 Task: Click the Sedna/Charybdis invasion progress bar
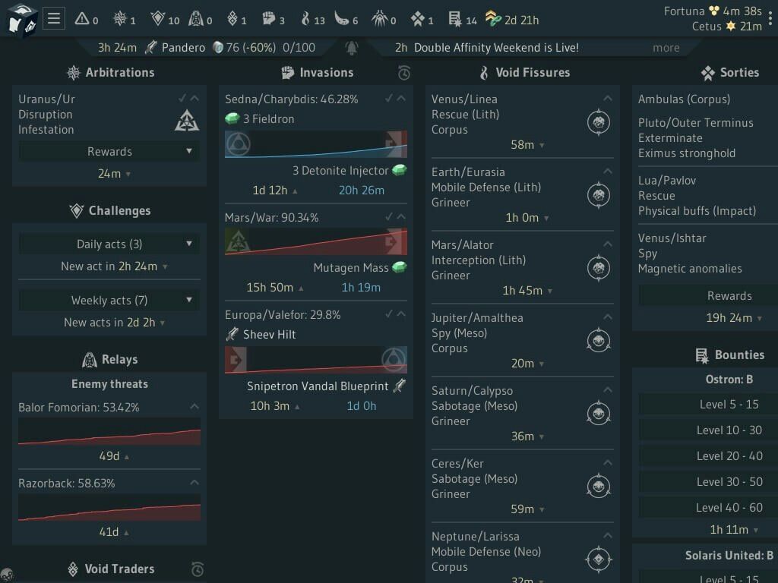tap(316, 144)
